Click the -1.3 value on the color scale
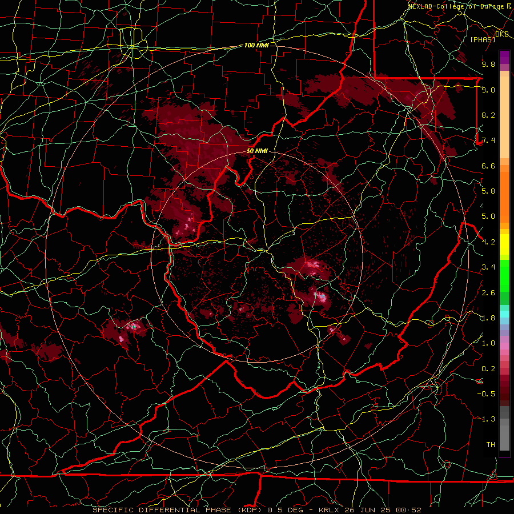 point(486,419)
